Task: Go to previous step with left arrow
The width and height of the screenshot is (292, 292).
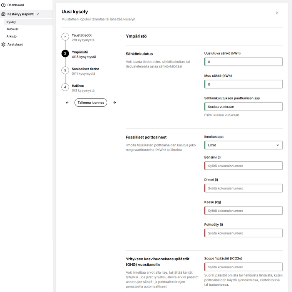Action: 67,103
